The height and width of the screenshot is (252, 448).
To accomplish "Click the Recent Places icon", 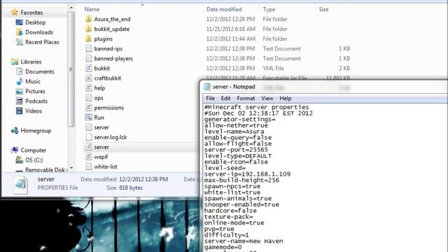I will tap(19, 42).
